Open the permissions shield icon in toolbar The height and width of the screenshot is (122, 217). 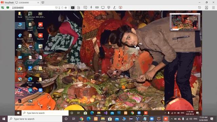coord(109,7)
